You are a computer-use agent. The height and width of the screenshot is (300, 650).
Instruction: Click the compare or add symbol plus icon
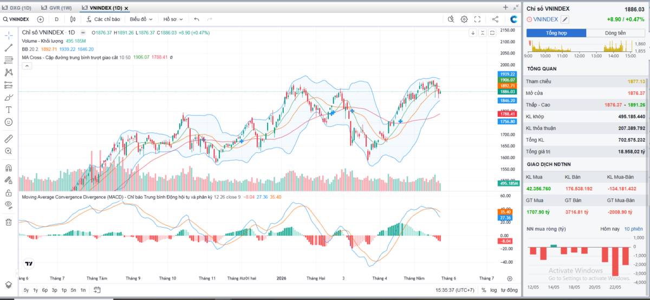(40, 19)
